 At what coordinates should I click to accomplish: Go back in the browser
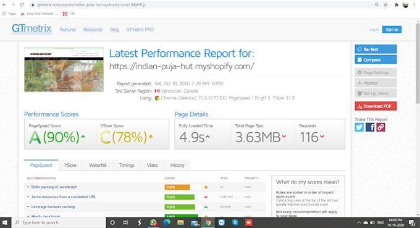tap(4, 5)
